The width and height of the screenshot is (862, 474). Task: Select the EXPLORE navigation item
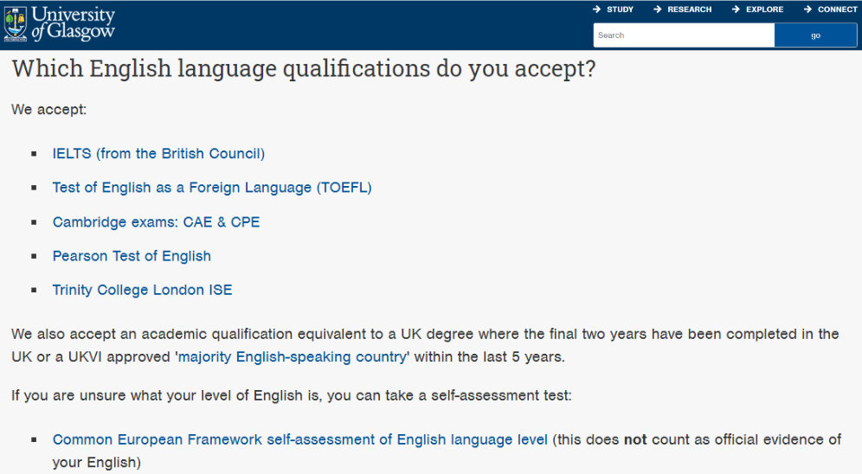click(764, 10)
